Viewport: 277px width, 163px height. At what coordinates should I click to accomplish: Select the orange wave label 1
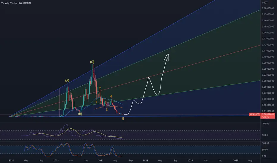tap(96, 102)
